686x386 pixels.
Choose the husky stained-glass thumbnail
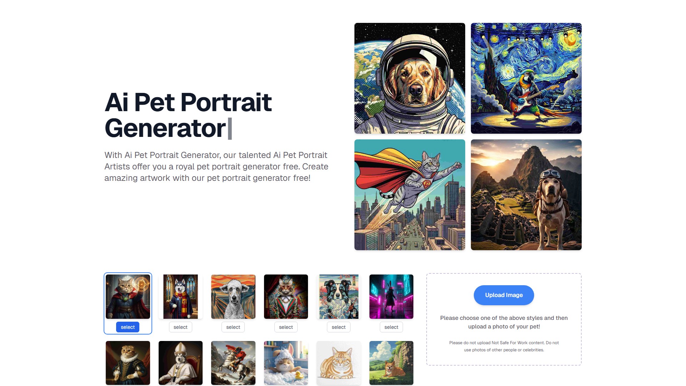pyautogui.click(x=180, y=297)
